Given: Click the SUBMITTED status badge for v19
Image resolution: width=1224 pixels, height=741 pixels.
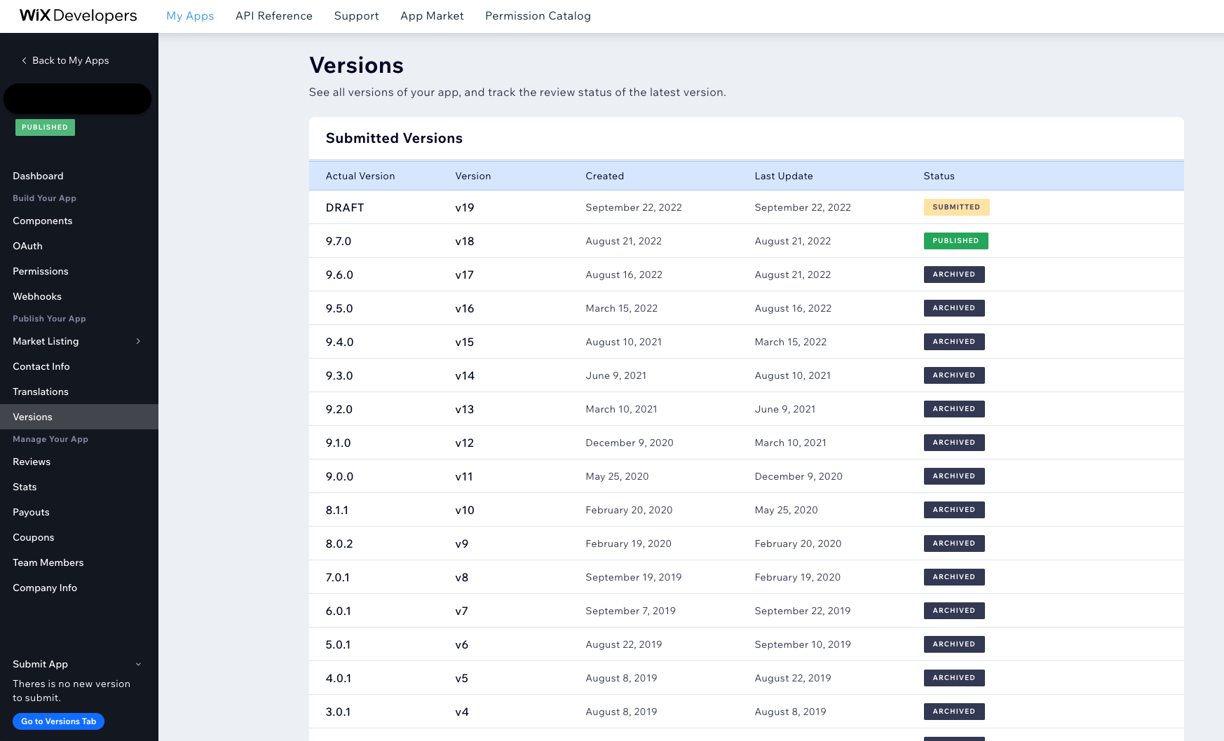Looking at the screenshot, I should coord(956,207).
